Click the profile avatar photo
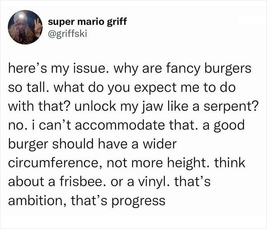Image resolution: width=267 pixels, height=229 pixels. [25, 27]
